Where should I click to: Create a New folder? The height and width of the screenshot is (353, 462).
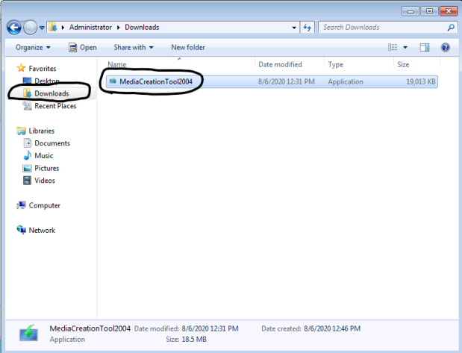coord(188,48)
